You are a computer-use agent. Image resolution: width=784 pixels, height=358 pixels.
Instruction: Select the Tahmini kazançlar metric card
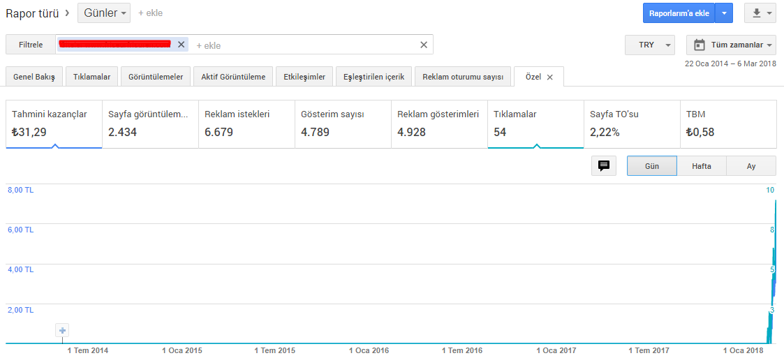pos(54,124)
